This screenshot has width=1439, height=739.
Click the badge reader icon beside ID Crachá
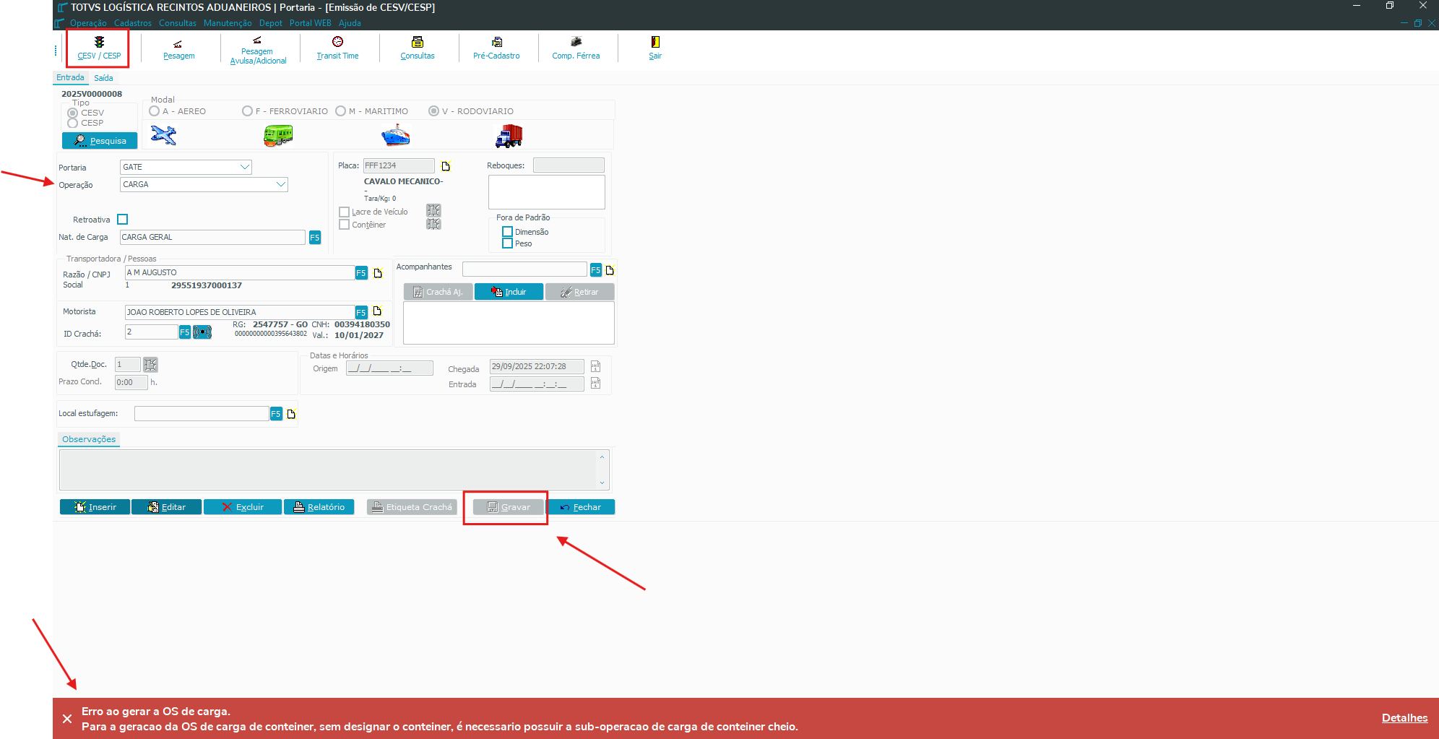(202, 332)
